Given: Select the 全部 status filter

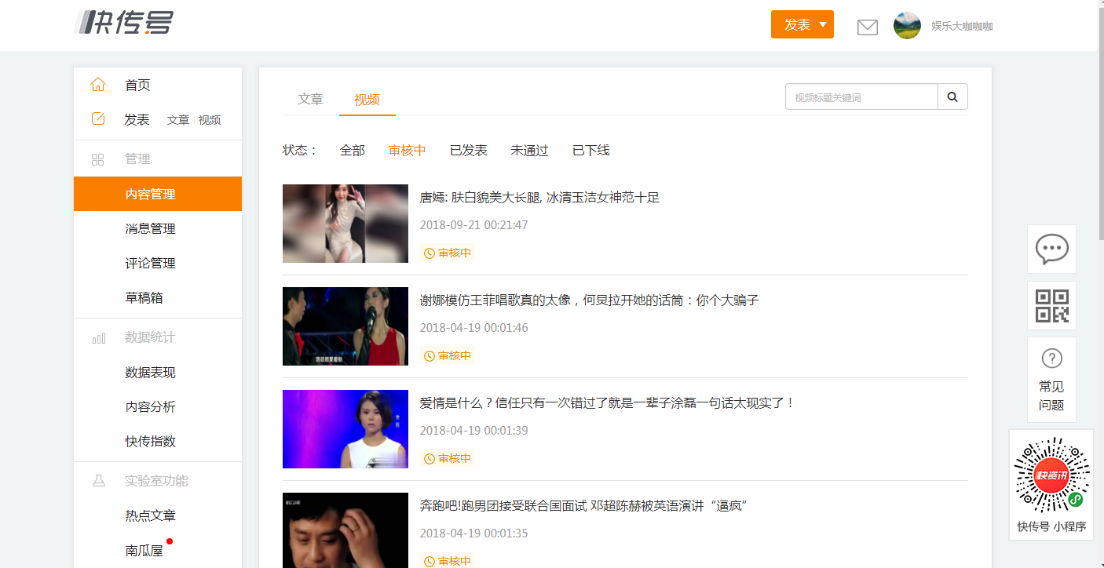Looking at the screenshot, I should coord(352,150).
